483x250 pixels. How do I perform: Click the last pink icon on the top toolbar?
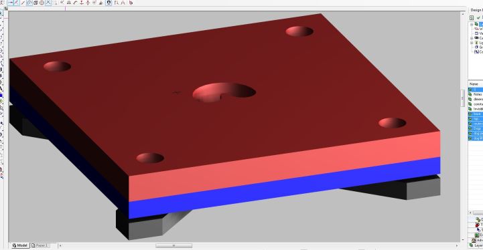(131, 3)
